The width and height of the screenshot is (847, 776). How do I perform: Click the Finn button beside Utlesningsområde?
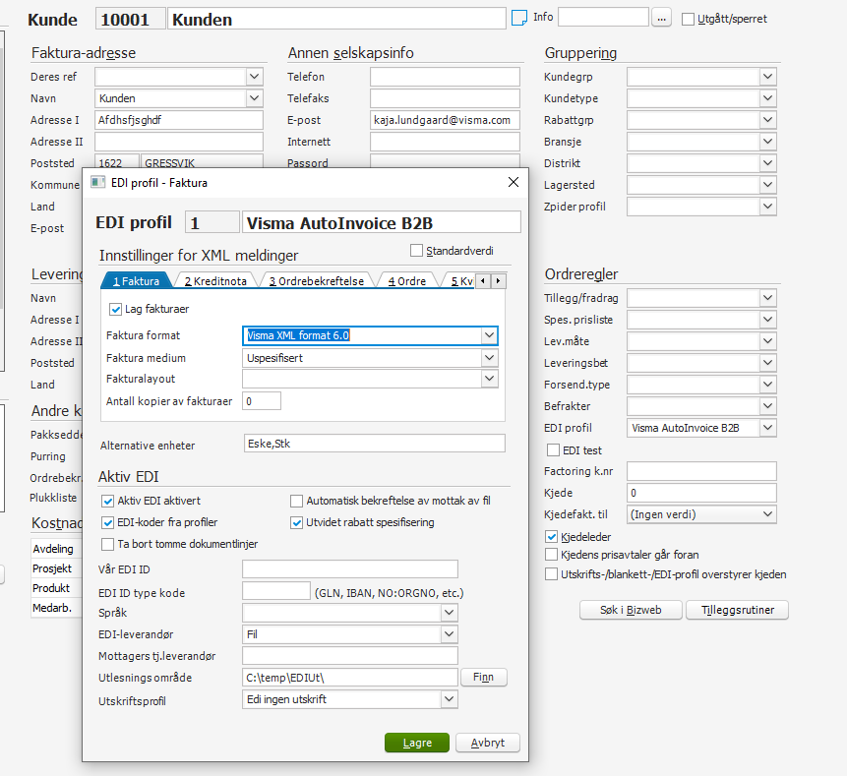point(483,678)
